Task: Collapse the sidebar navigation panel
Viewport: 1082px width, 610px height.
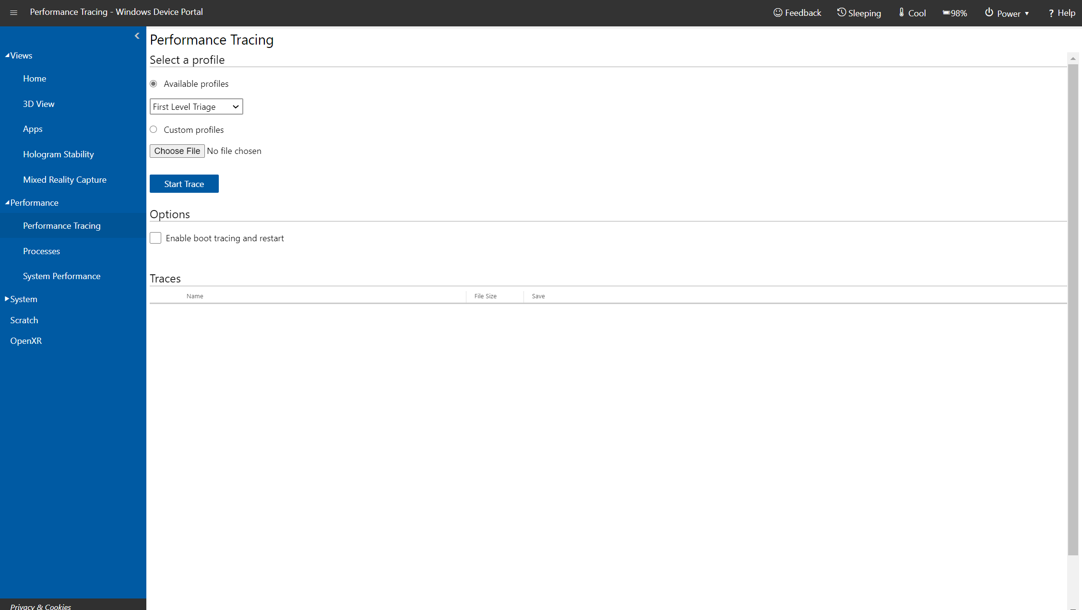Action: (x=137, y=35)
